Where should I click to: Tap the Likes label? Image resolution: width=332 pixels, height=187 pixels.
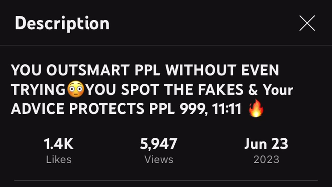click(59, 159)
